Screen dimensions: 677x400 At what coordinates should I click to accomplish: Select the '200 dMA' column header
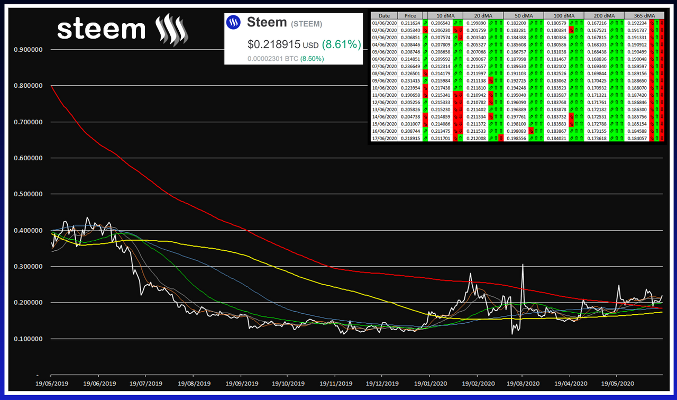pyautogui.click(x=604, y=16)
